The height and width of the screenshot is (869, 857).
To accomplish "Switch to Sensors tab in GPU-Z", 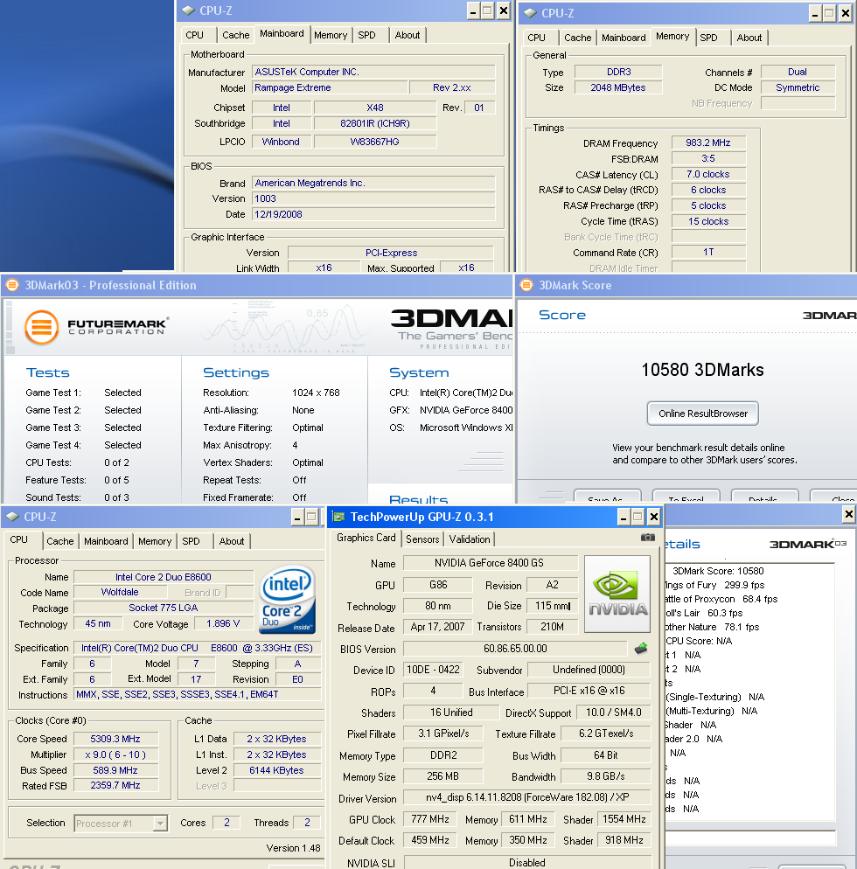I will click(x=422, y=539).
